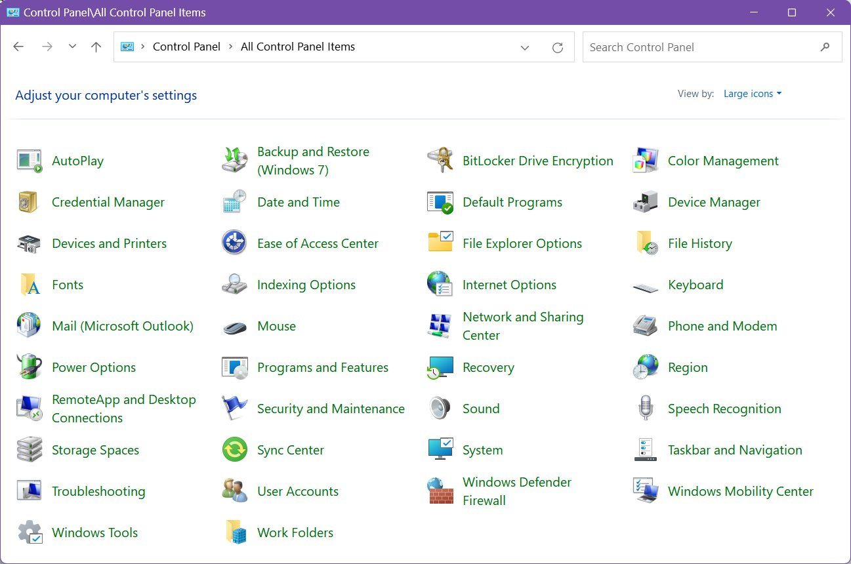Expand the chevron after Control Panel breadcrumb
The image size is (851, 564).
point(231,47)
